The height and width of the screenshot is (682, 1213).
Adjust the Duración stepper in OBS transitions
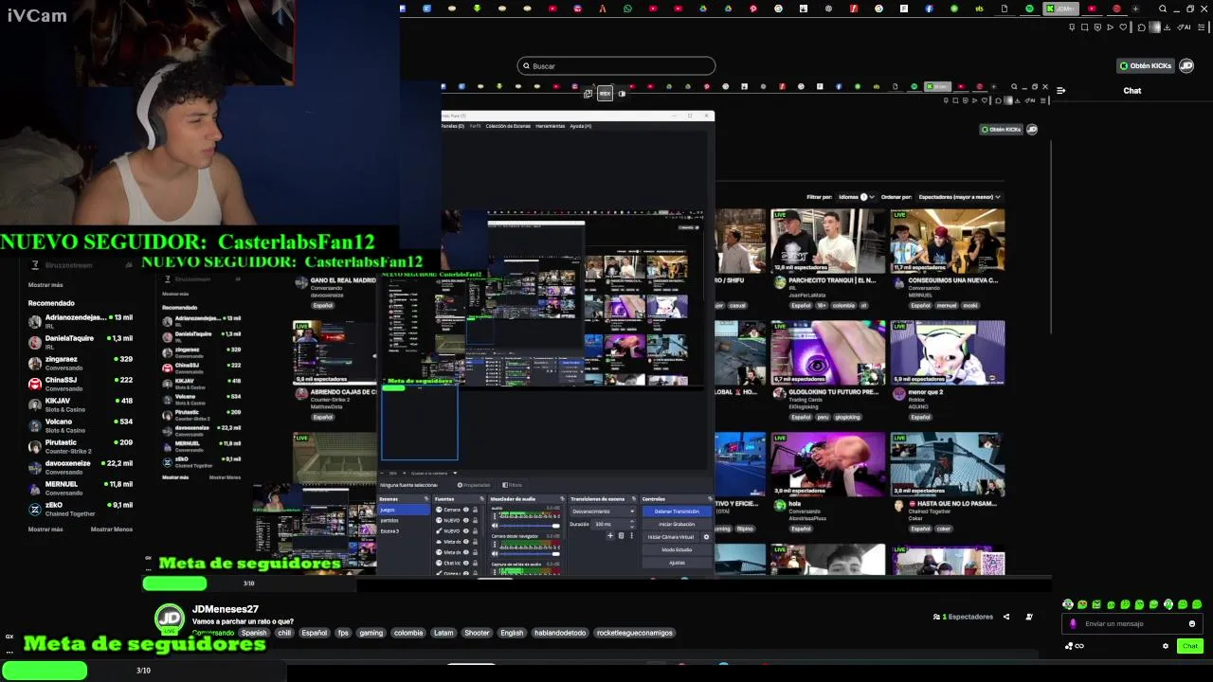(x=632, y=524)
